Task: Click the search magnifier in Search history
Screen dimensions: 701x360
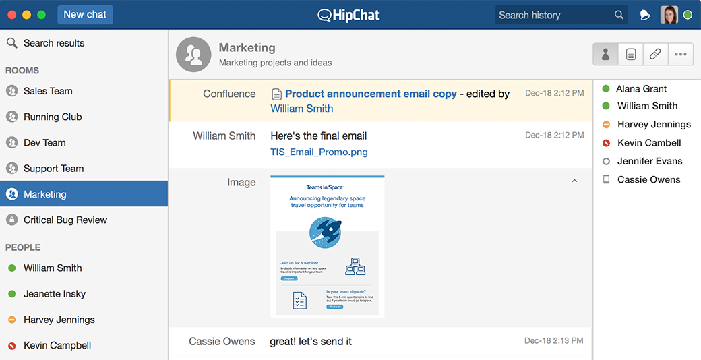Action: tap(619, 15)
